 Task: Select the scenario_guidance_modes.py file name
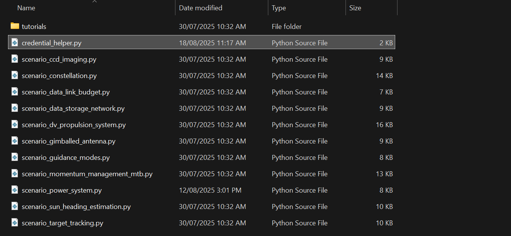66,158
